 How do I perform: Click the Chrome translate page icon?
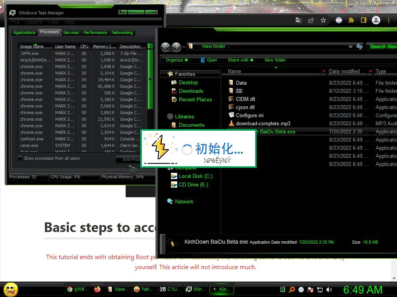299,20
